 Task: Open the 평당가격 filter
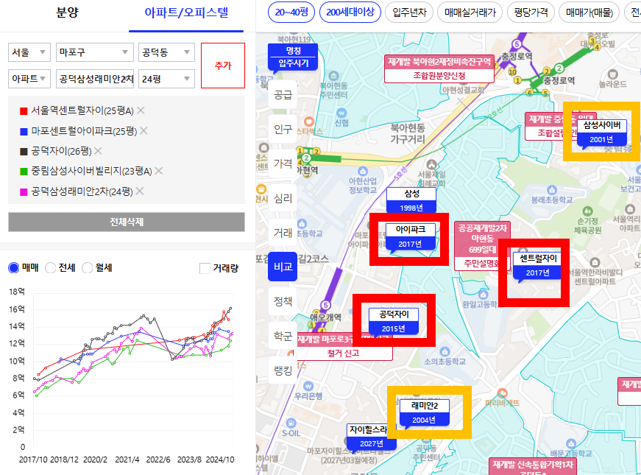click(x=531, y=13)
